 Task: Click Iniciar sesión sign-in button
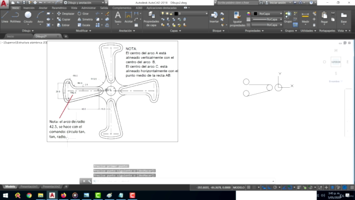(x=278, y=3)
